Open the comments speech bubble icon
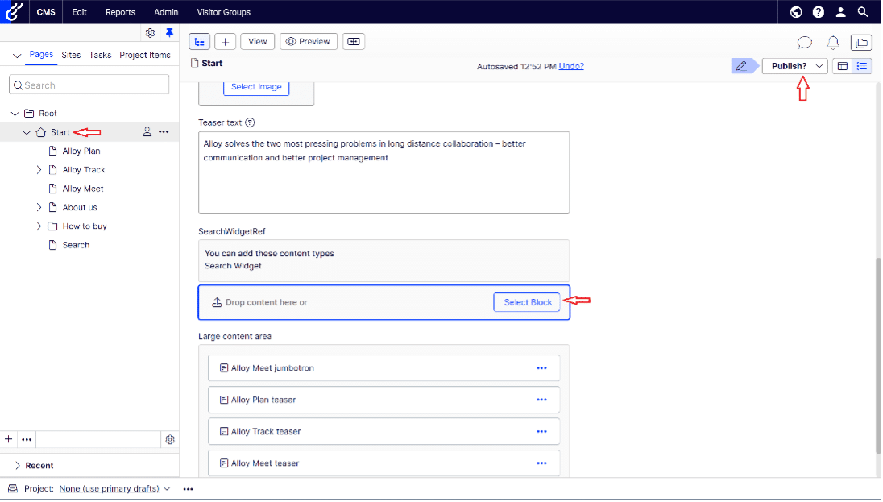883x502 pixels. 804,43
